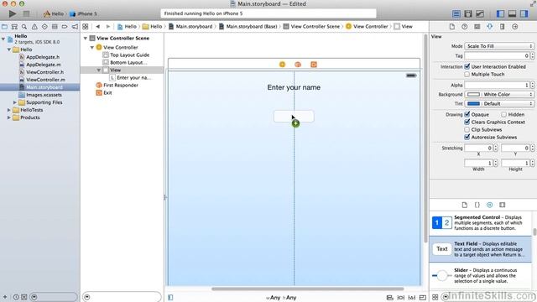Click the wAny hAny size class control
The width and height of the screenshot is (537, 302).
(281, 298)
